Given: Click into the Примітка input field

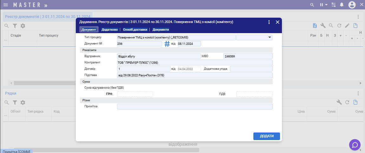Looking at the screenshot, I should (195, 107).
